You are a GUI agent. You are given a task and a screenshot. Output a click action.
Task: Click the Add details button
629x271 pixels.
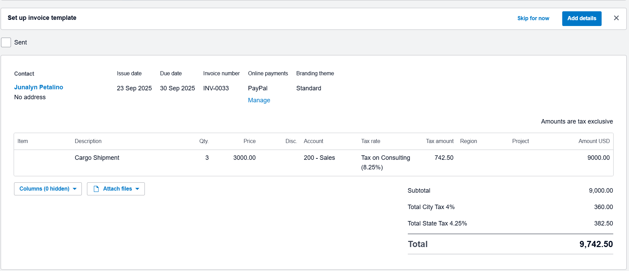pyautogui.click(x=581, y=18)
